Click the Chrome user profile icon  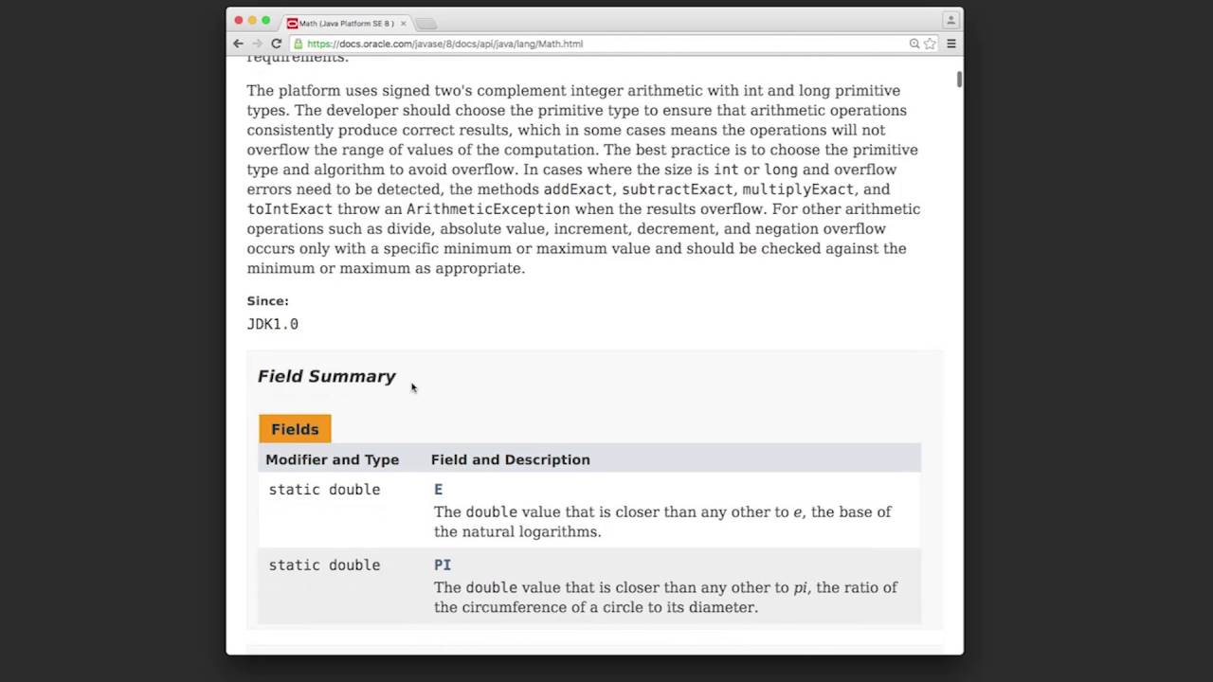(950, 20)
